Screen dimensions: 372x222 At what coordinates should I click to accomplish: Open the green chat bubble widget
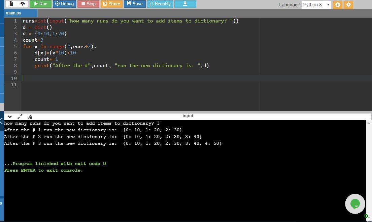tap(355, 204)
